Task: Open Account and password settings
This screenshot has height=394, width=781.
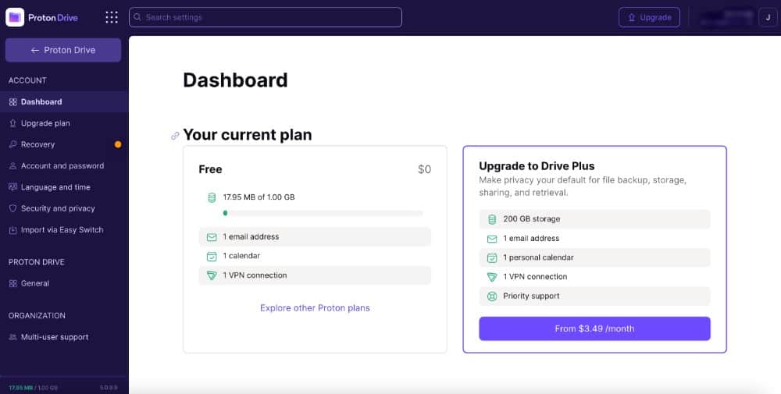Action: [x=62, y=166]
